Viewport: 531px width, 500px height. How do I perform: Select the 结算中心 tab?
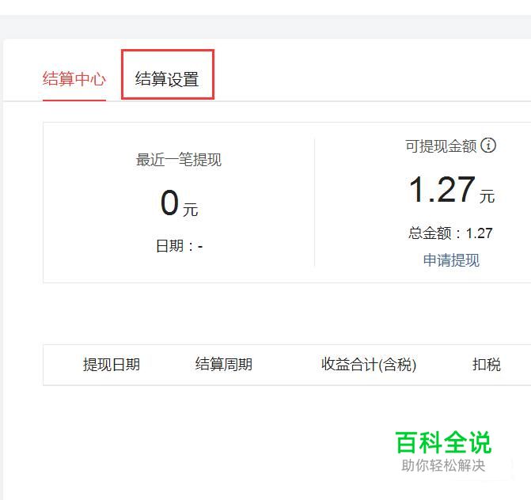click(x=74, y=79)
